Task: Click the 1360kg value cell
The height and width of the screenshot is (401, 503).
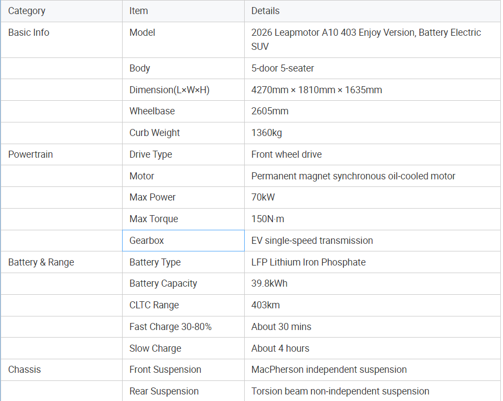Action: [x=372, y=133]
